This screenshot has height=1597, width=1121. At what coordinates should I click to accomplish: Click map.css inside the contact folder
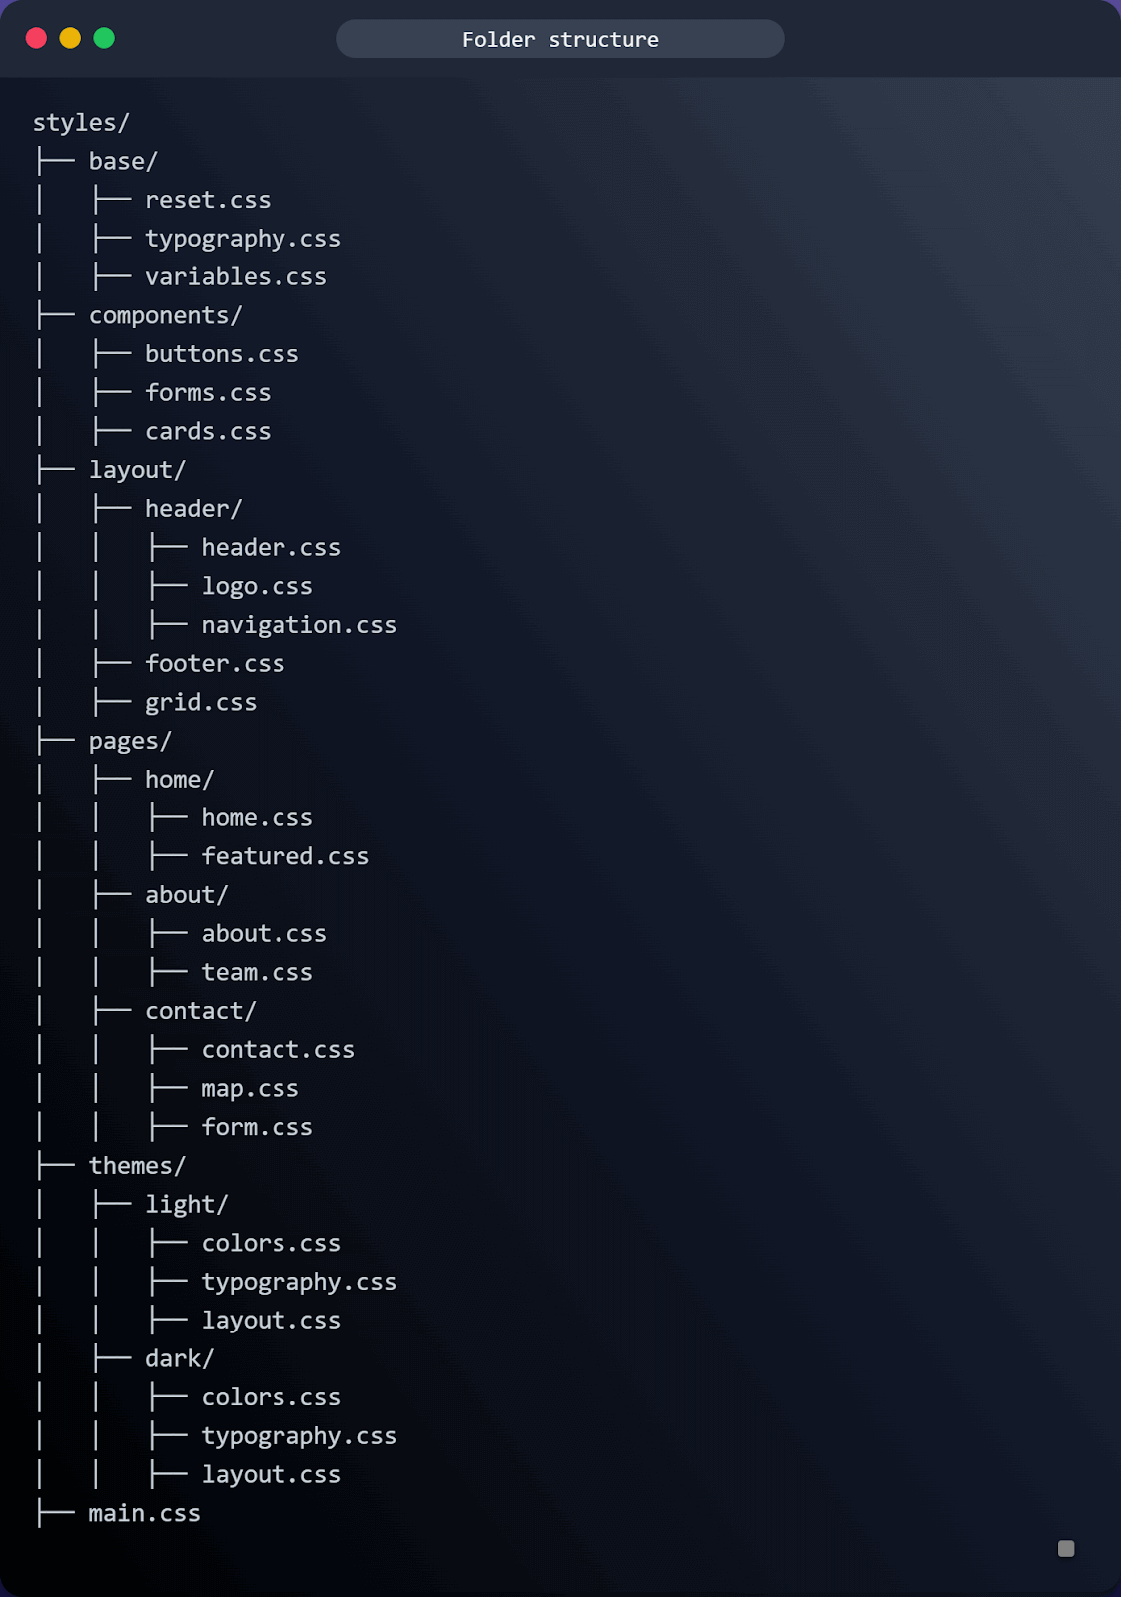[250, 1088]
